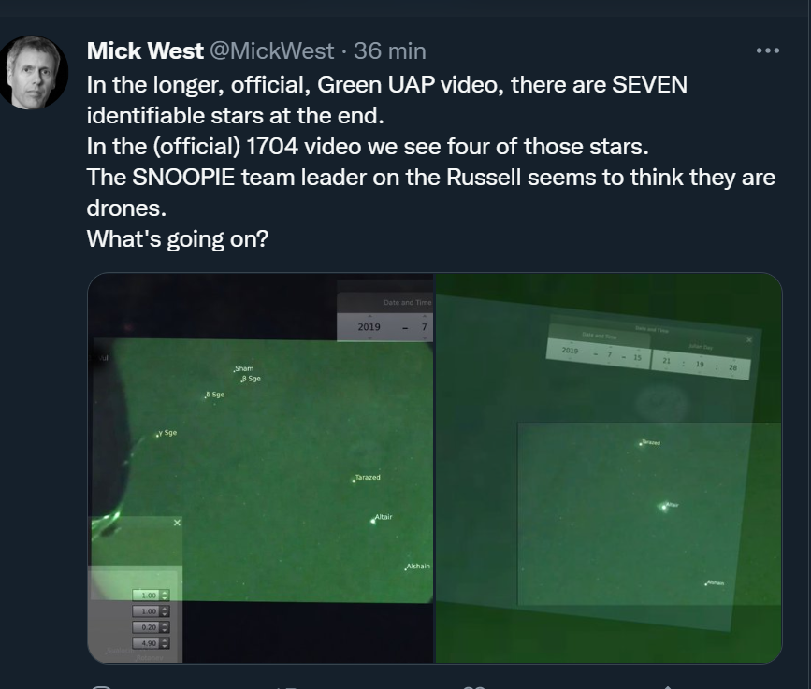This screenshot has width=811, height=689.
Task: Open the @MickWest handle link
Action: click(272, 50)
